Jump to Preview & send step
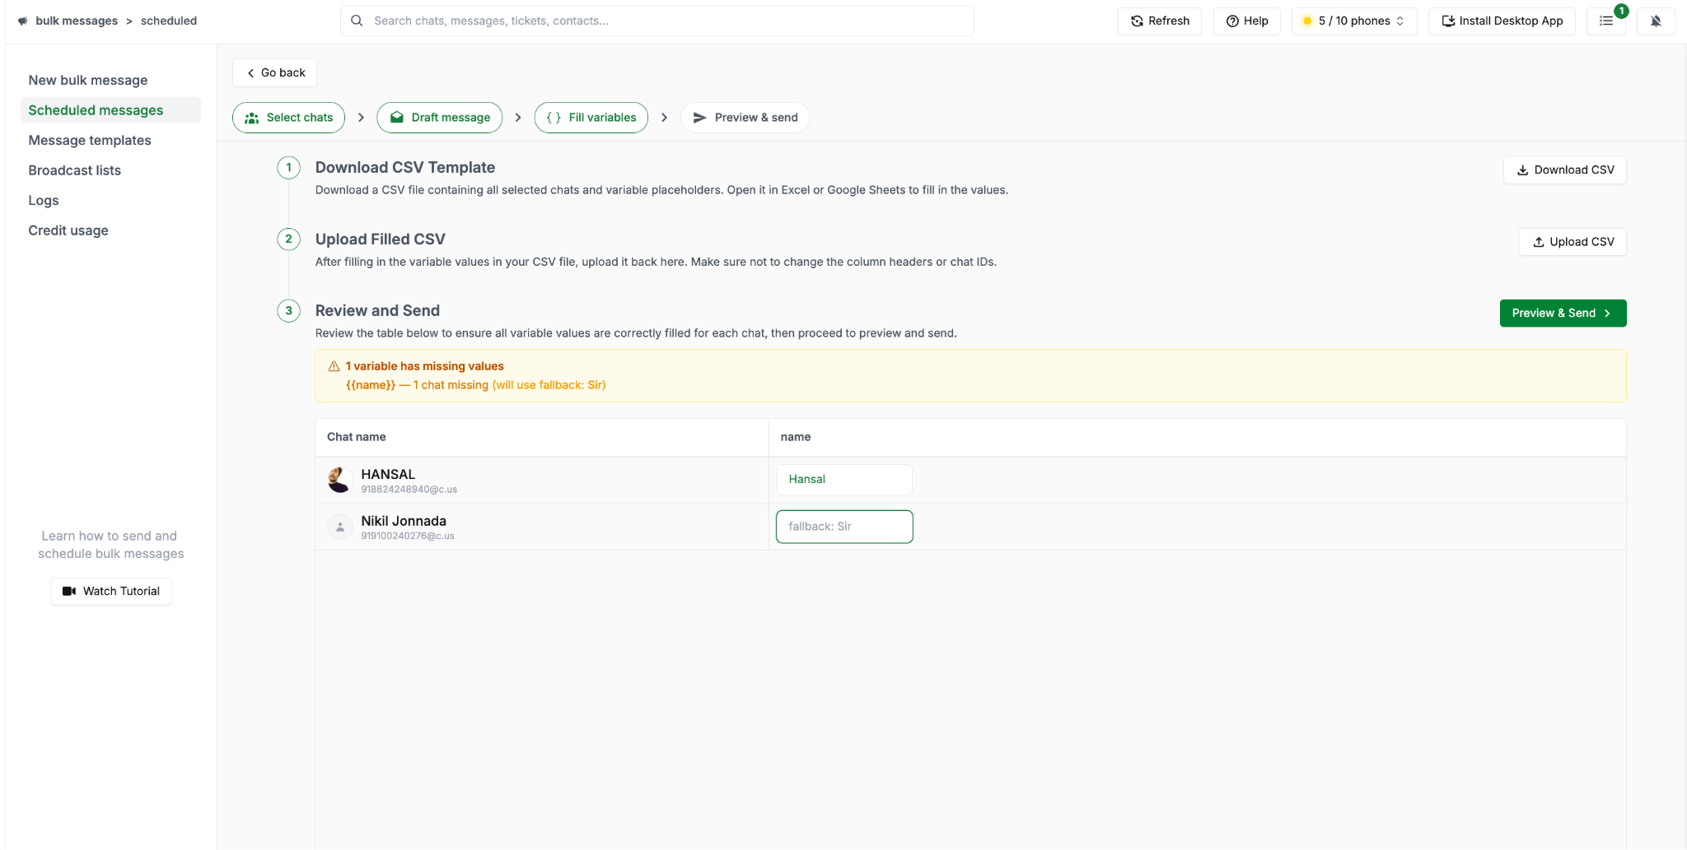 point(745,118)
